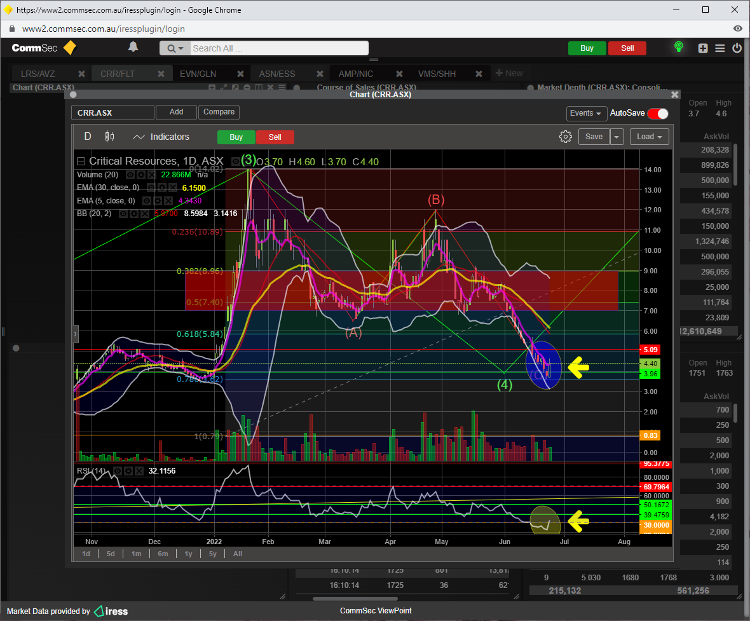Click the power logout icon

click(737, 48)
